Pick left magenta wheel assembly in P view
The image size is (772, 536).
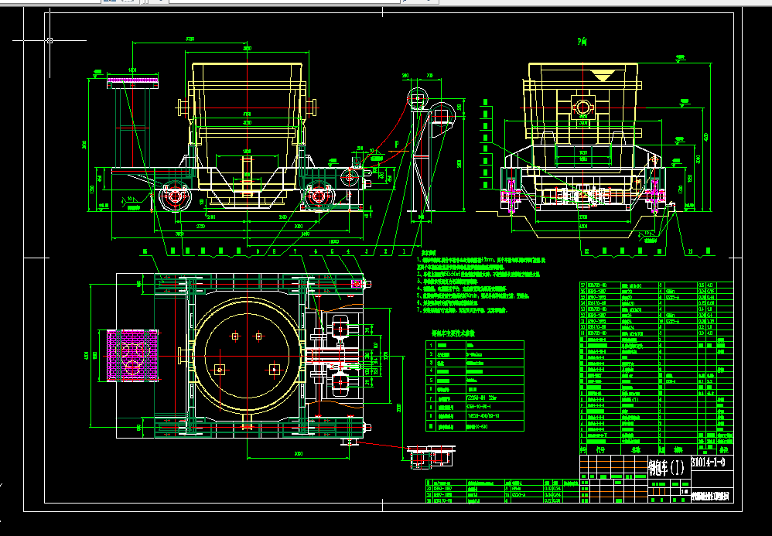point(511,196)
